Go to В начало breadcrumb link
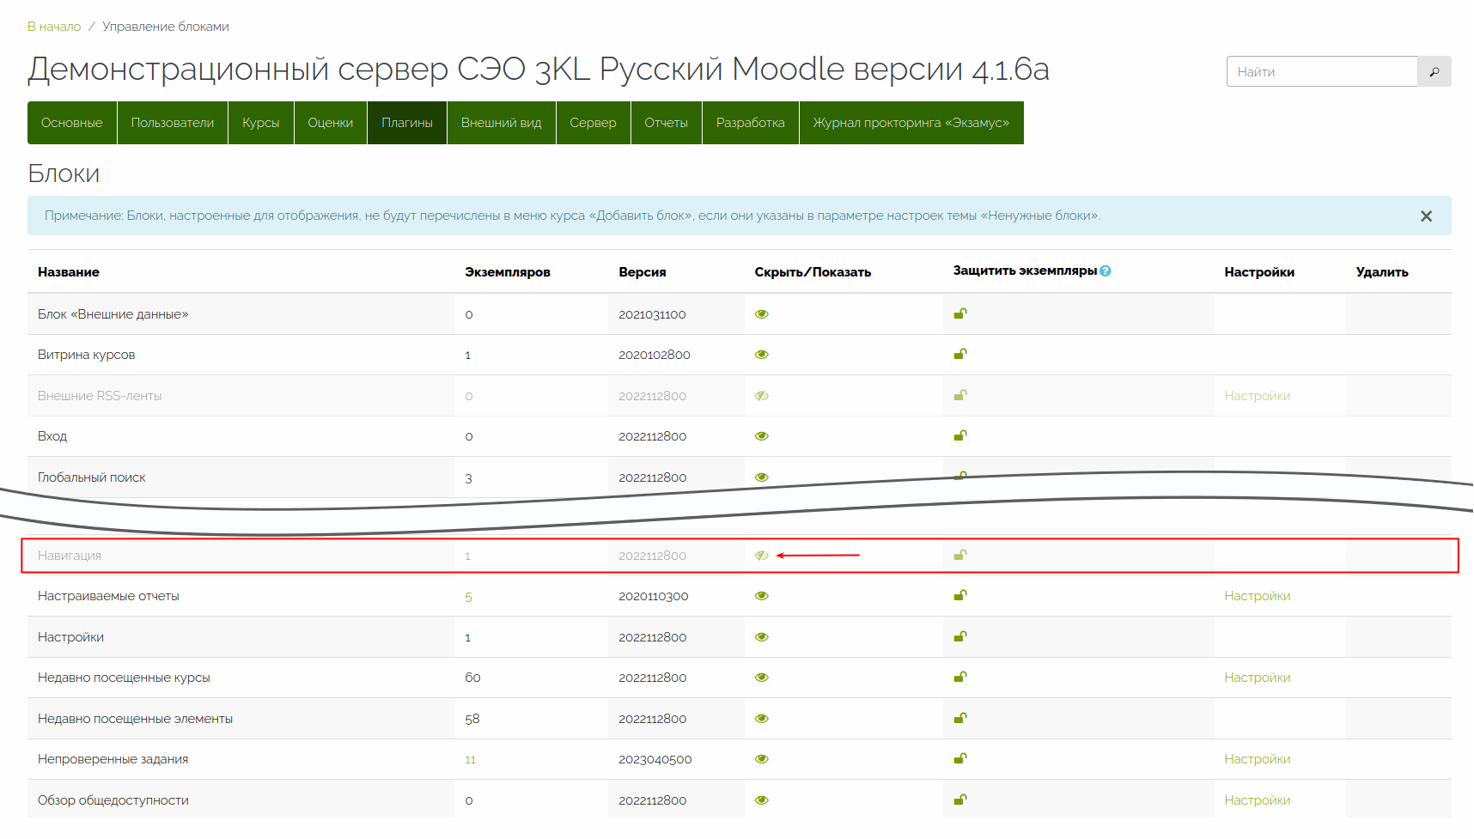The image size is (1474, 839). pyautogui.click(x=54, y=27)
